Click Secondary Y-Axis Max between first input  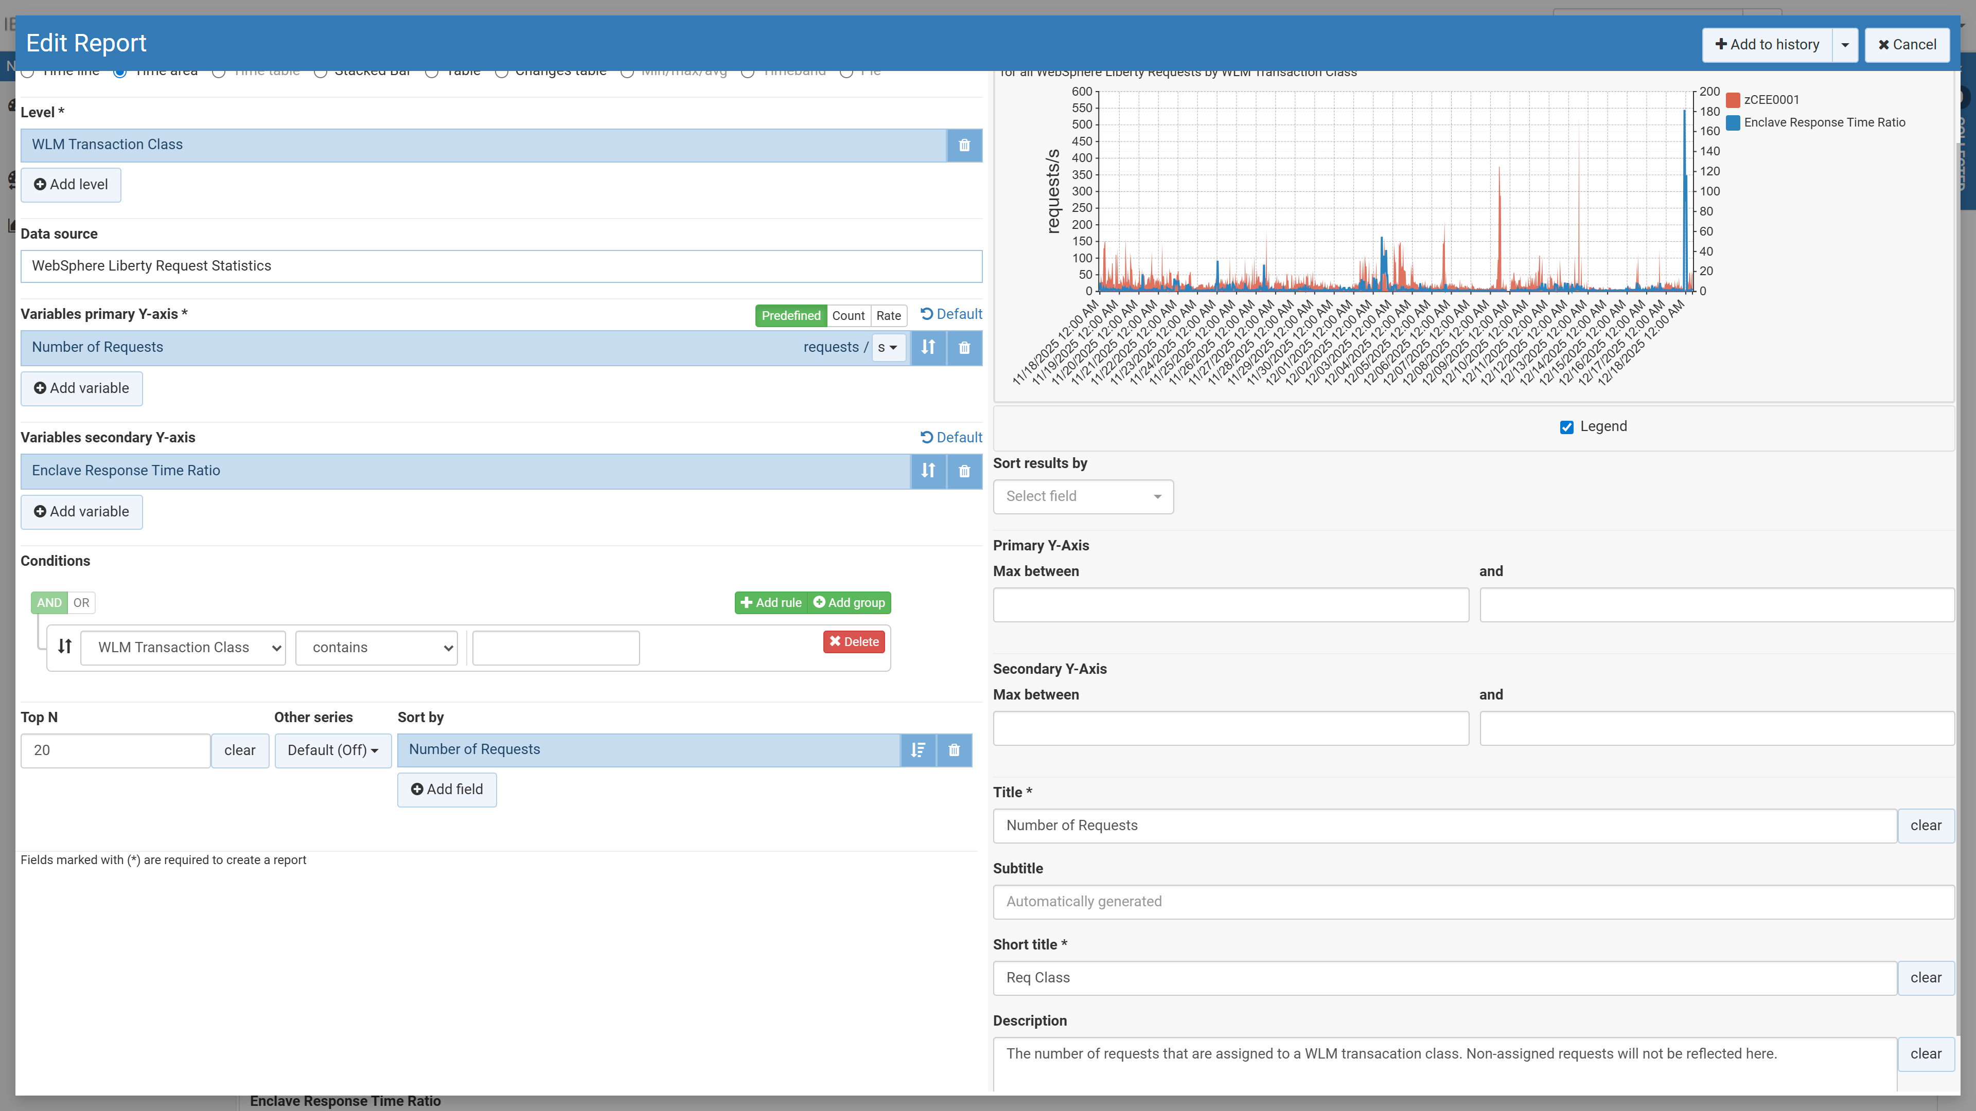coord(1230,728)
